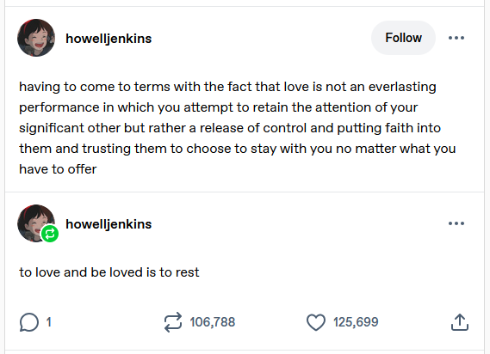
Task: Click the post paragraph about love performance
Action: click(238, 128)
